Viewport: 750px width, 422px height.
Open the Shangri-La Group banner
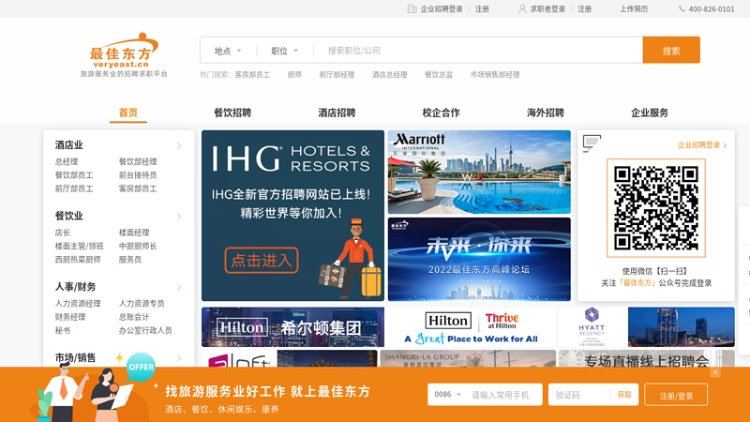pyautogui.click(x=468, y=359)
